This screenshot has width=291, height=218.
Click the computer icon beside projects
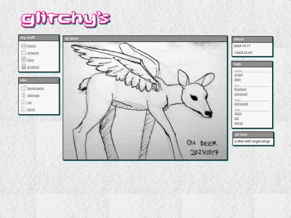click(x=24, y=67)
